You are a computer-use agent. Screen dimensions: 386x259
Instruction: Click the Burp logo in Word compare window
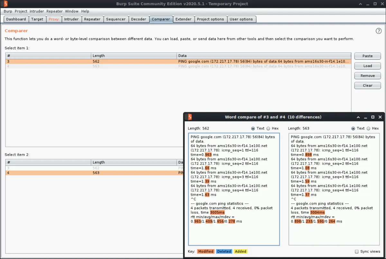[x=190, y=117]
